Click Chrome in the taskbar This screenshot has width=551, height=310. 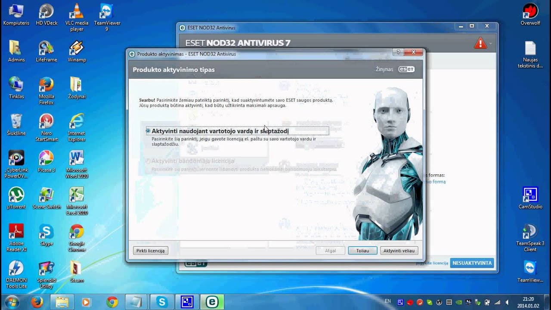[112, 302]
